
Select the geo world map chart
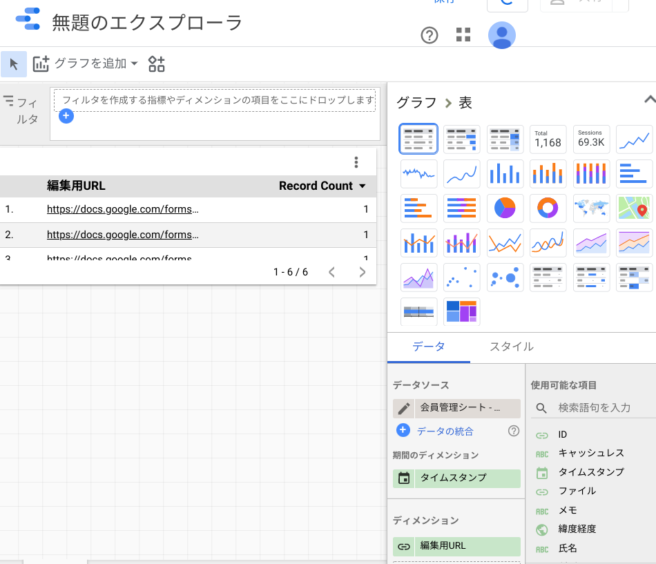point(591,208)
